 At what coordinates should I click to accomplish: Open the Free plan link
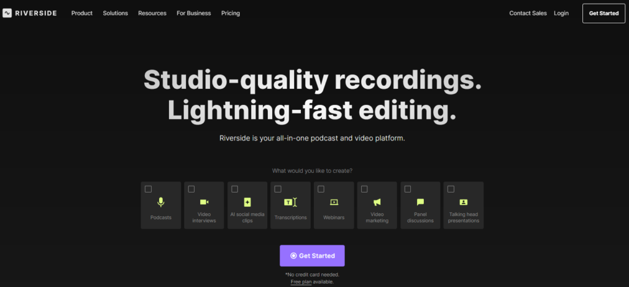pyautogui.click(x=301, y=282)
